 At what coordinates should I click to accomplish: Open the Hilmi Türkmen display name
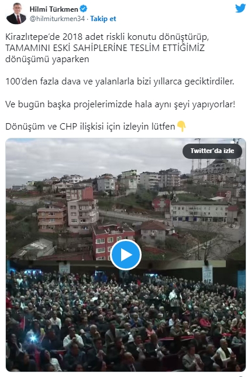point(54,9)
